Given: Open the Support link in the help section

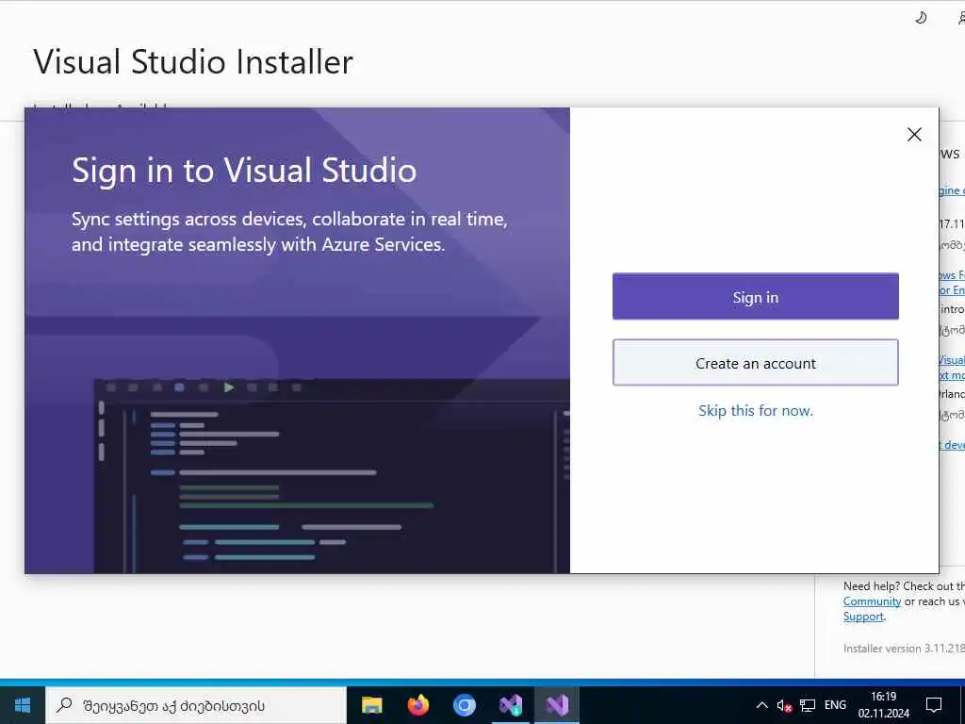Looking at the screenshot, I should pos(863,617).
